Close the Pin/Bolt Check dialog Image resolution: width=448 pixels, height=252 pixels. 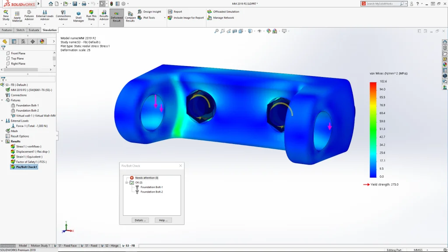pos(180,166)
